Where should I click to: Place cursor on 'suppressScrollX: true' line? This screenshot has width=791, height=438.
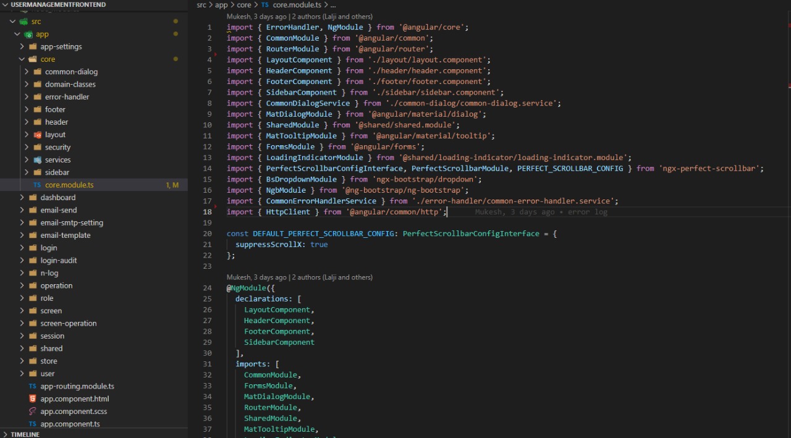tap(282, 245)
